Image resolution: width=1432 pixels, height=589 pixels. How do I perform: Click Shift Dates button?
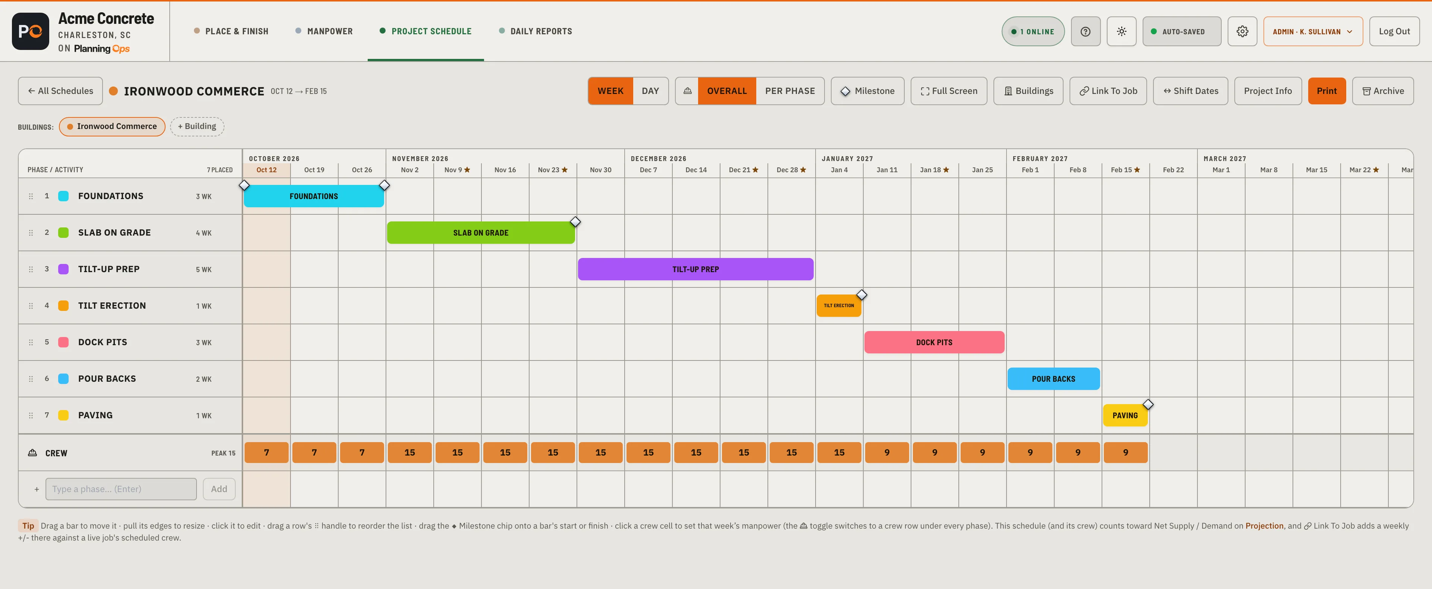(1190, 91)
